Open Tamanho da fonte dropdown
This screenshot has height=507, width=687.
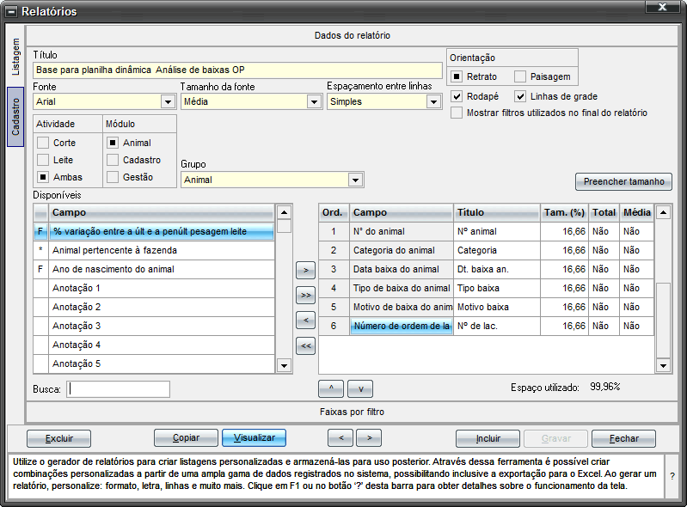click(x=314, y=101)
